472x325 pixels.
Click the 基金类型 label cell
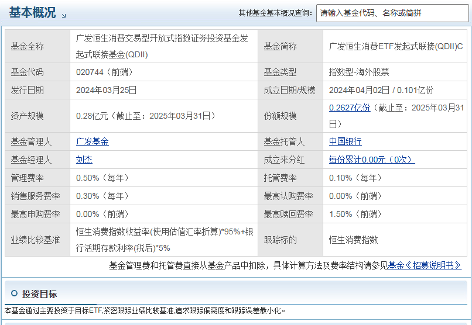point(290,72)
